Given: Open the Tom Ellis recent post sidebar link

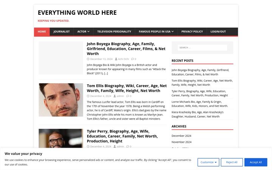Looking at the screenshot, I should (202, 83).
